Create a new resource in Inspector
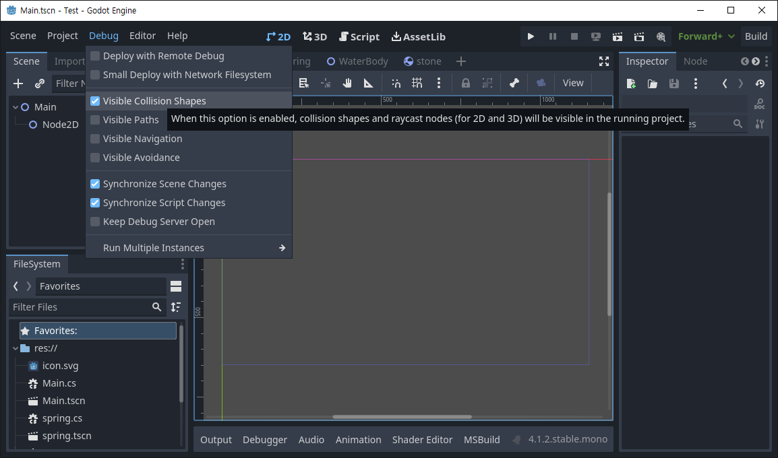 pyautogui.click(x=631, y=84)
